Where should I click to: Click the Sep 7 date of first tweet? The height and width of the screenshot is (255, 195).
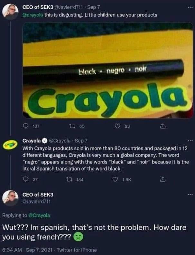(x=94, y=7)
